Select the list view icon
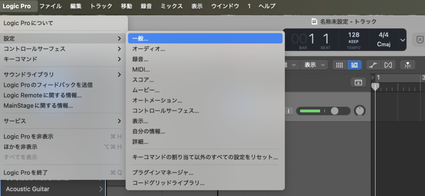 354,65
